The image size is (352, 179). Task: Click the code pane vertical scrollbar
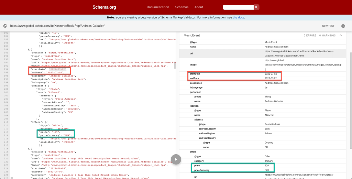point(175,66)
